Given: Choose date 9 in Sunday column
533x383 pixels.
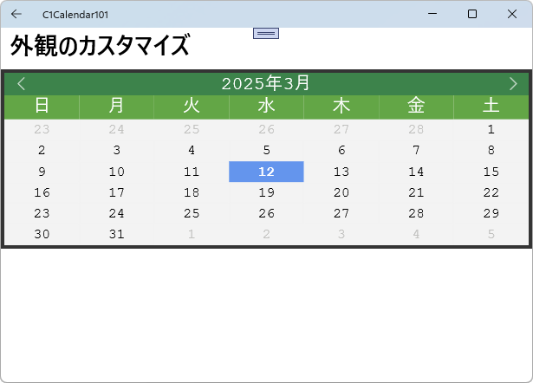Looking at the screenshot, I should [x=42, y=172].
